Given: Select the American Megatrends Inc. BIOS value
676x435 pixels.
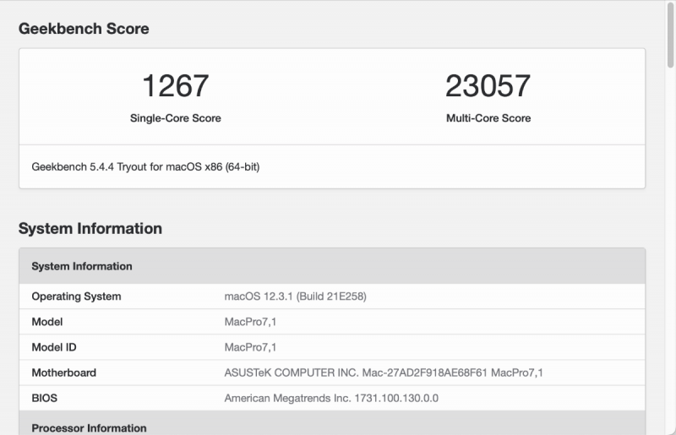Looking at the screenshot, I should [x=331, y=399].
